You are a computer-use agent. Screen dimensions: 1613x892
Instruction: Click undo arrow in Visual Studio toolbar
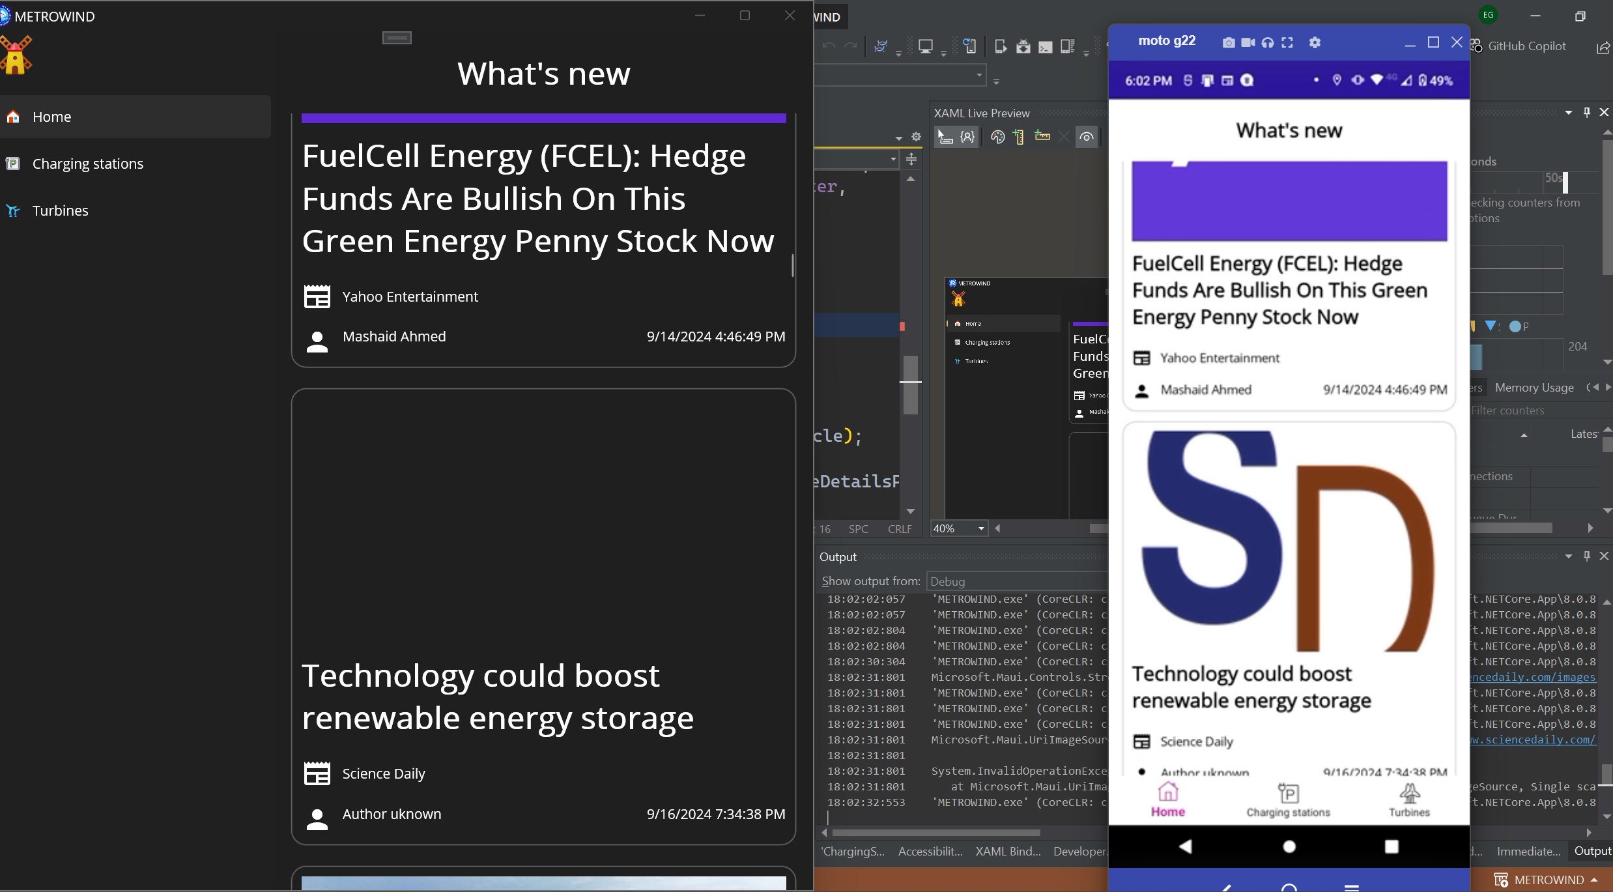click(829, 46)
